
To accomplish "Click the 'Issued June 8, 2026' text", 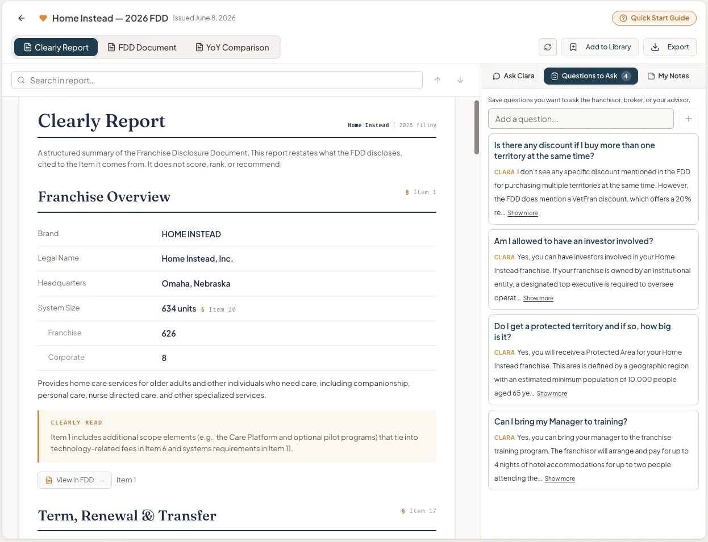I will pyautogui.click(x=205, y=18).
